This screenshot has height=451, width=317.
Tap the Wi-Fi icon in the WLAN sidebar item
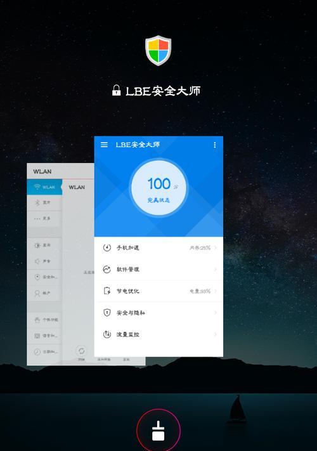point(37,186)
